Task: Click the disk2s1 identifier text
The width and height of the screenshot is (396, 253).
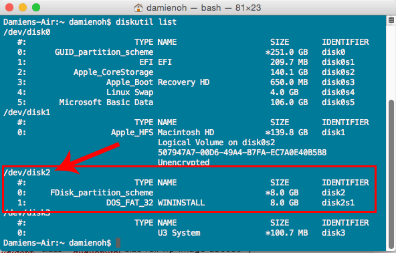Action: coord(338,203)
